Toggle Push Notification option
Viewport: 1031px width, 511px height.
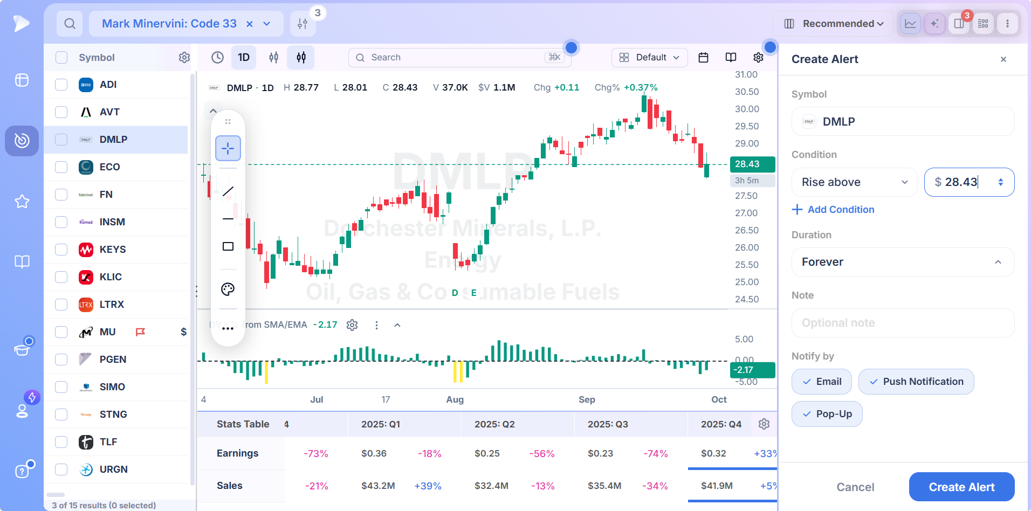click(x=916, y=382)
